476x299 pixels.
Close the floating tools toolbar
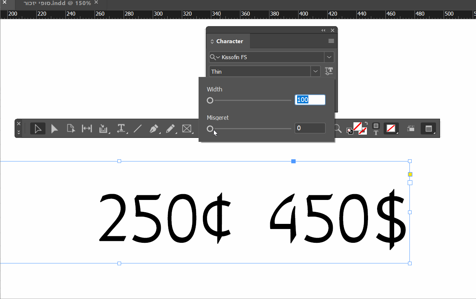click(19, 124)
